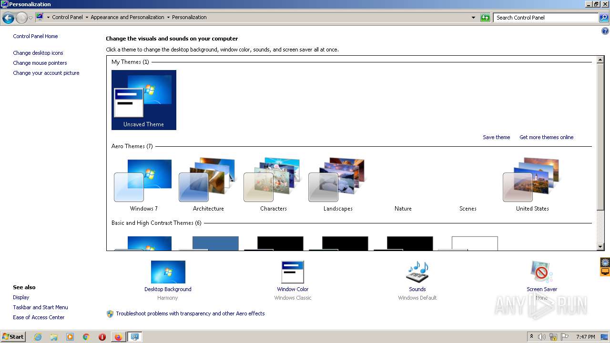
Task: Open recent pages dropdown next to Forward
Action: 31,18
